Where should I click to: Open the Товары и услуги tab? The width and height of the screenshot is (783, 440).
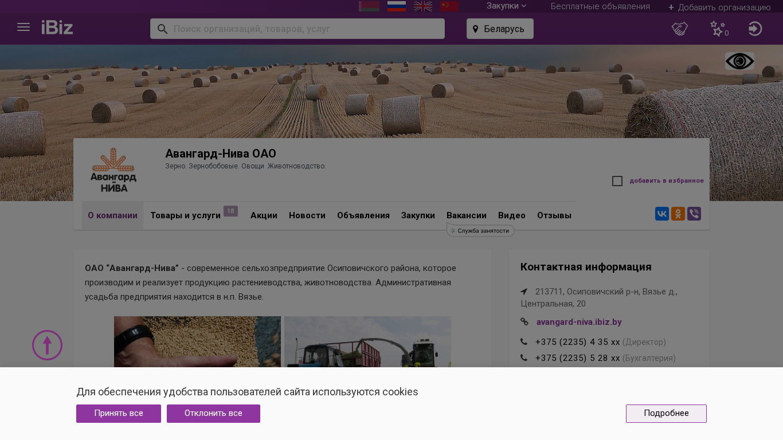pyautogui.click(x=185, y=215)
